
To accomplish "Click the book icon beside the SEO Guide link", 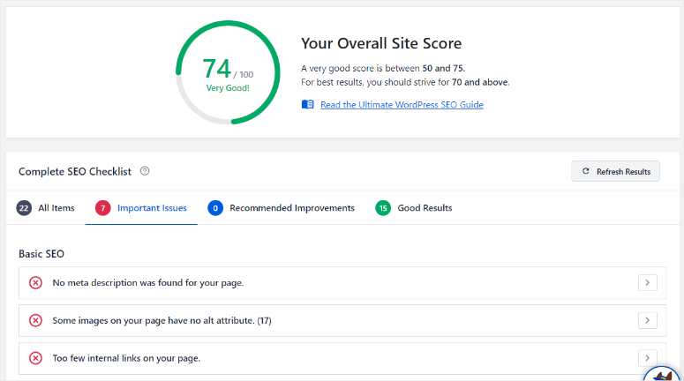I will pyautogui.click(x=307, y=105).
